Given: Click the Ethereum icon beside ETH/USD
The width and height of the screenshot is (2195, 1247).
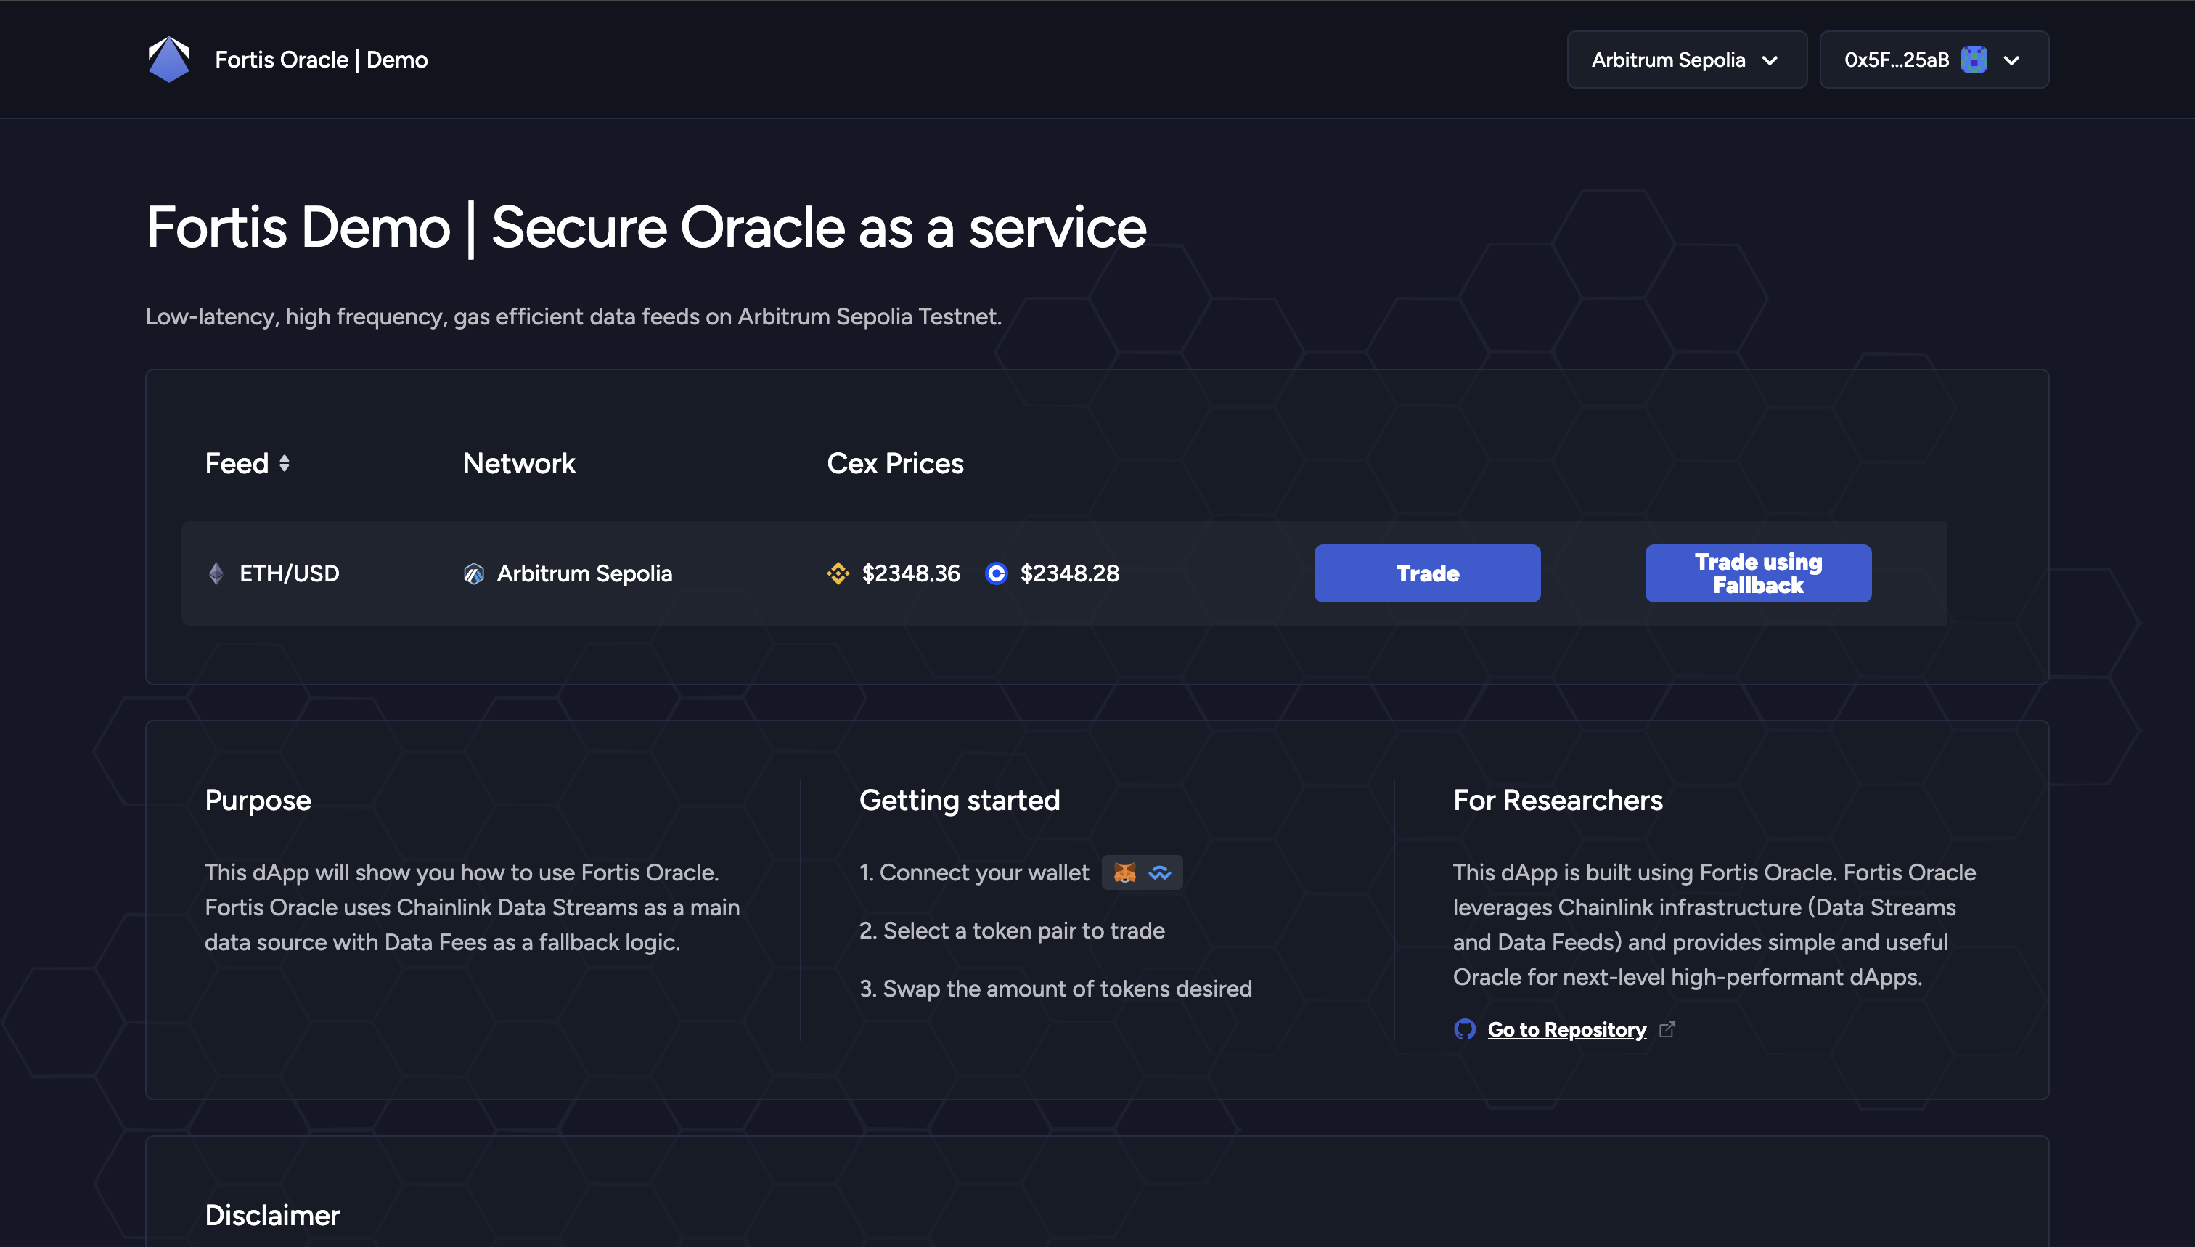Looking at the screenshot, I should point(216,573).
